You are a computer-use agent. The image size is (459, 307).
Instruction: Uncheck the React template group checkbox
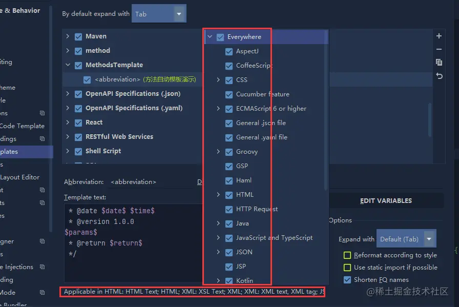pyautogui.click(x=78, y=122)
